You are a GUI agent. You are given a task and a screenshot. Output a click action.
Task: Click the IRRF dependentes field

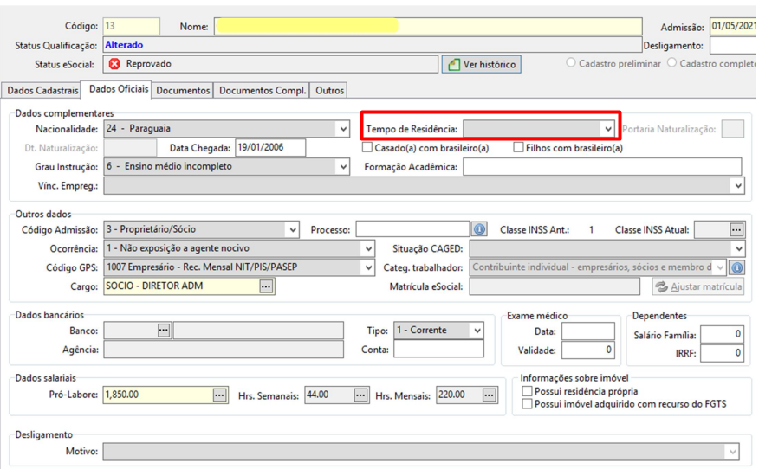(722, 353)
